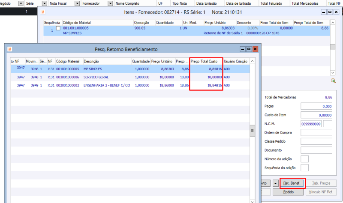The width and height of the screenshot is (343, 203).
Task: Click movement number 3949
Action: click(x=34, y=85)
